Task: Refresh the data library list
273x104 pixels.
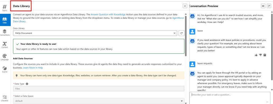Action: click(x=181, y=33)
